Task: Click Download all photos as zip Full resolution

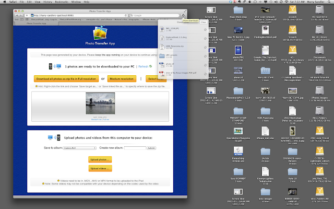Action: point(66,79)
